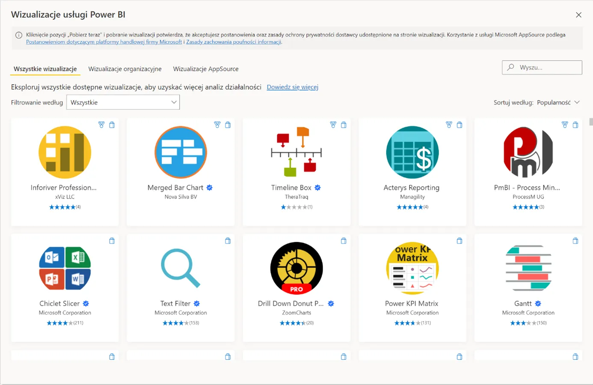This screenshot has height=385, width=593.
Task: Select the Inforiver Profession... yellow chart thumbnail
Action: click(x=65, y=152)
